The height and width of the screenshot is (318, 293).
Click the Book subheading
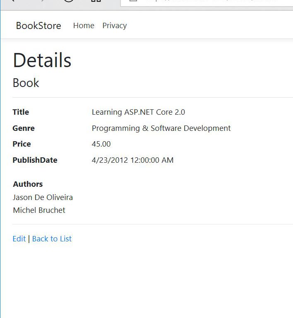(26, 83)
